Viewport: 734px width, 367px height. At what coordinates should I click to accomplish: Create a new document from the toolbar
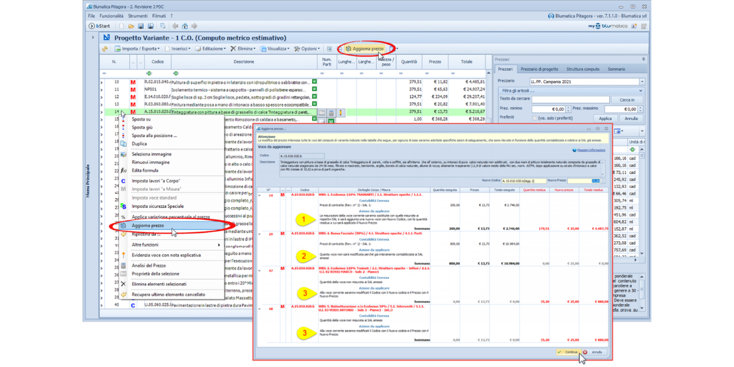click(121, 26)
